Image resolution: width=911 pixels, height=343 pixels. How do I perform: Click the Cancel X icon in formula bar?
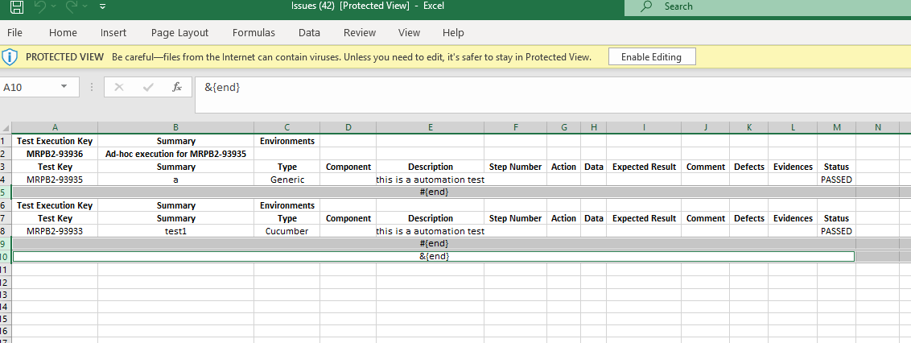pyautogui.click(x=119, y=87)
